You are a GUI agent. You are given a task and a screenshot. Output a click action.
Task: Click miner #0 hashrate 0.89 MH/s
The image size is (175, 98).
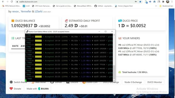click(124, 48)
